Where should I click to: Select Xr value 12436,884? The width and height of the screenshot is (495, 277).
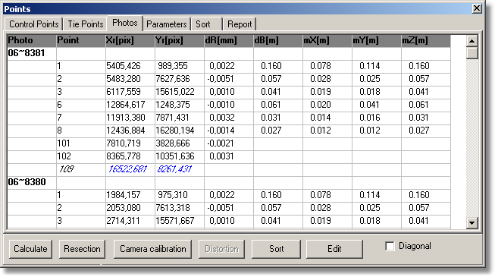(x=126, y=131)
